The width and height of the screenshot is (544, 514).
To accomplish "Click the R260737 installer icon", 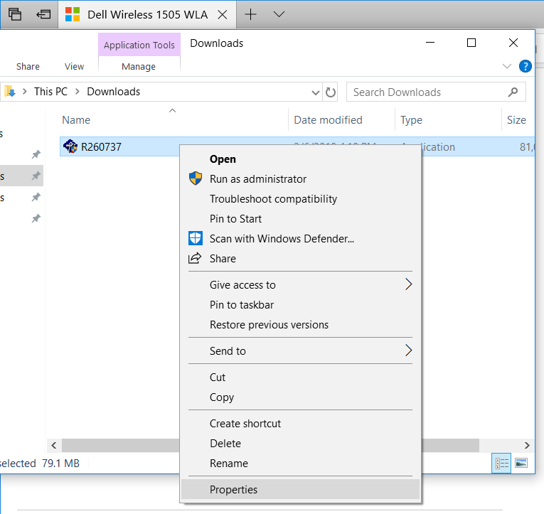I will pyautogui.click(x=70, y=146).
